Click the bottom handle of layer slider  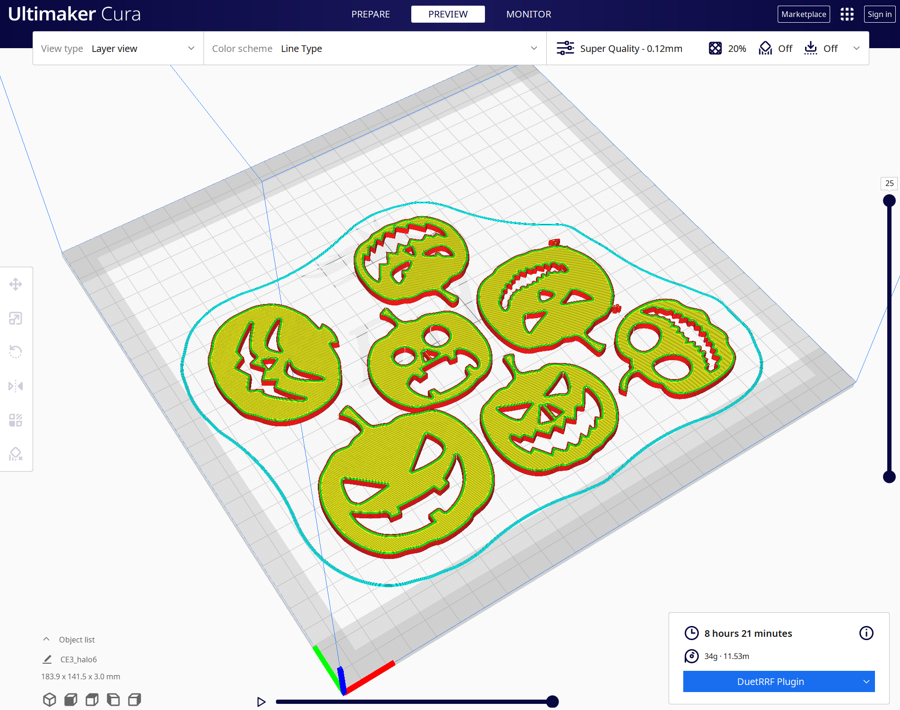889,477
